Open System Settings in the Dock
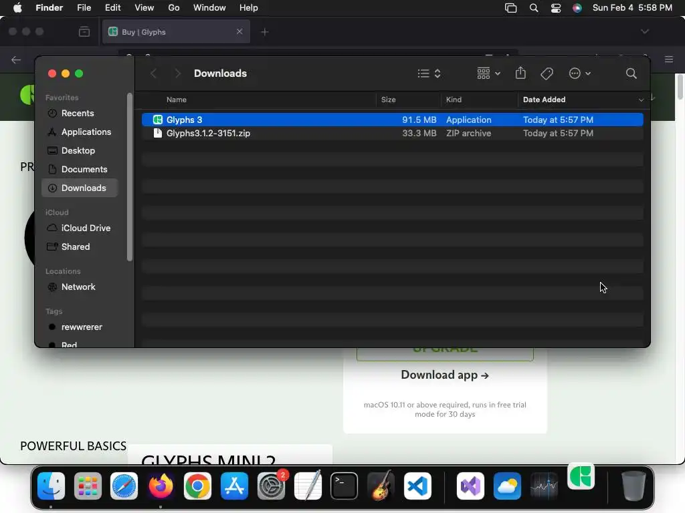The image size is (685, 513). (271, 486)
